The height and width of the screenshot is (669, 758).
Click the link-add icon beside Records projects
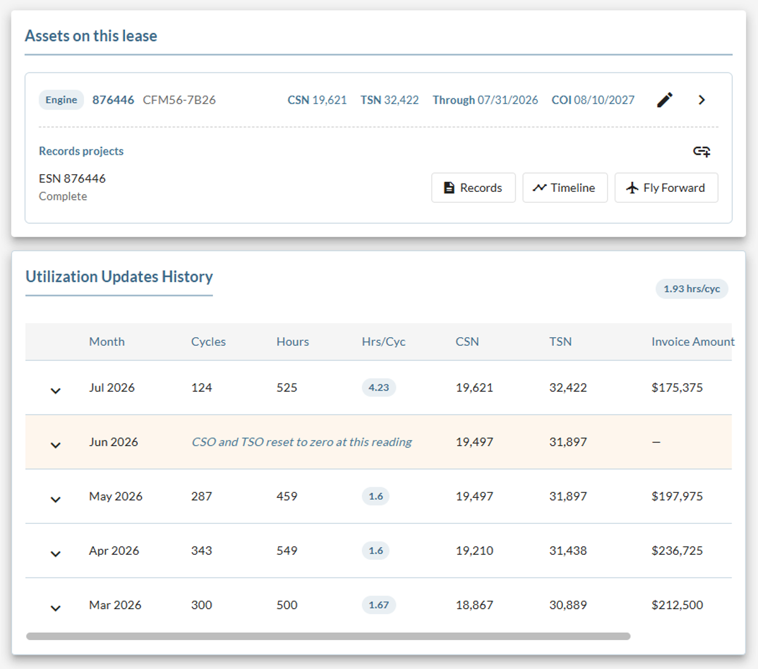click(702, 151)
